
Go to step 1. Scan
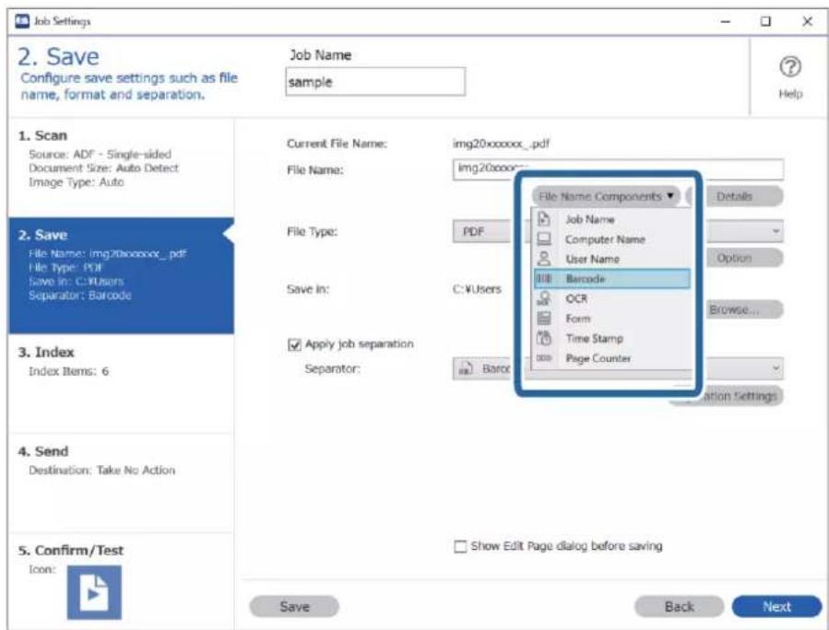point(121,168)
